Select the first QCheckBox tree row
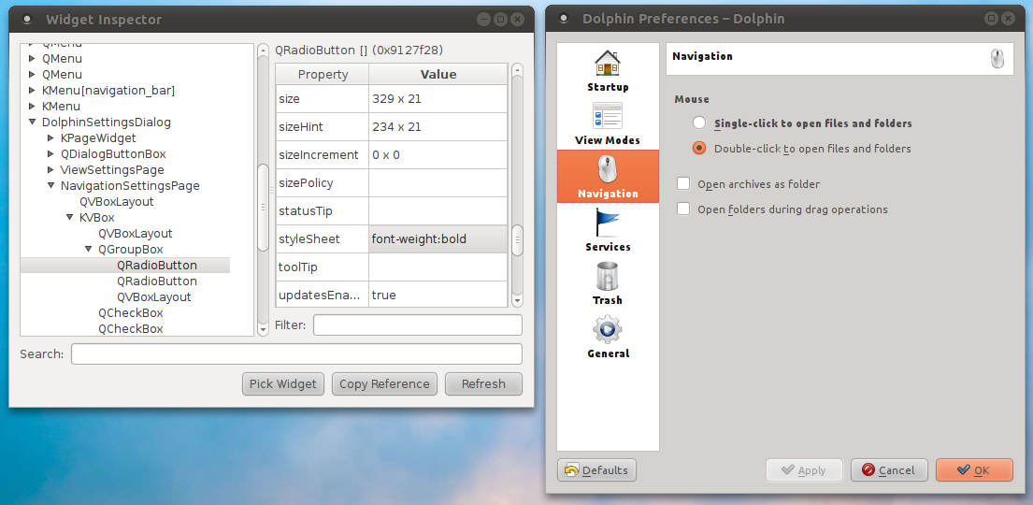This screenshot has width=1033, height=505. (x=131, y=312)
